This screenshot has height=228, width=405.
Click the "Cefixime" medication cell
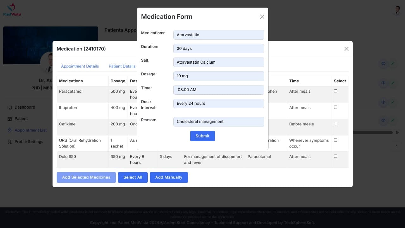coord(83,127)
